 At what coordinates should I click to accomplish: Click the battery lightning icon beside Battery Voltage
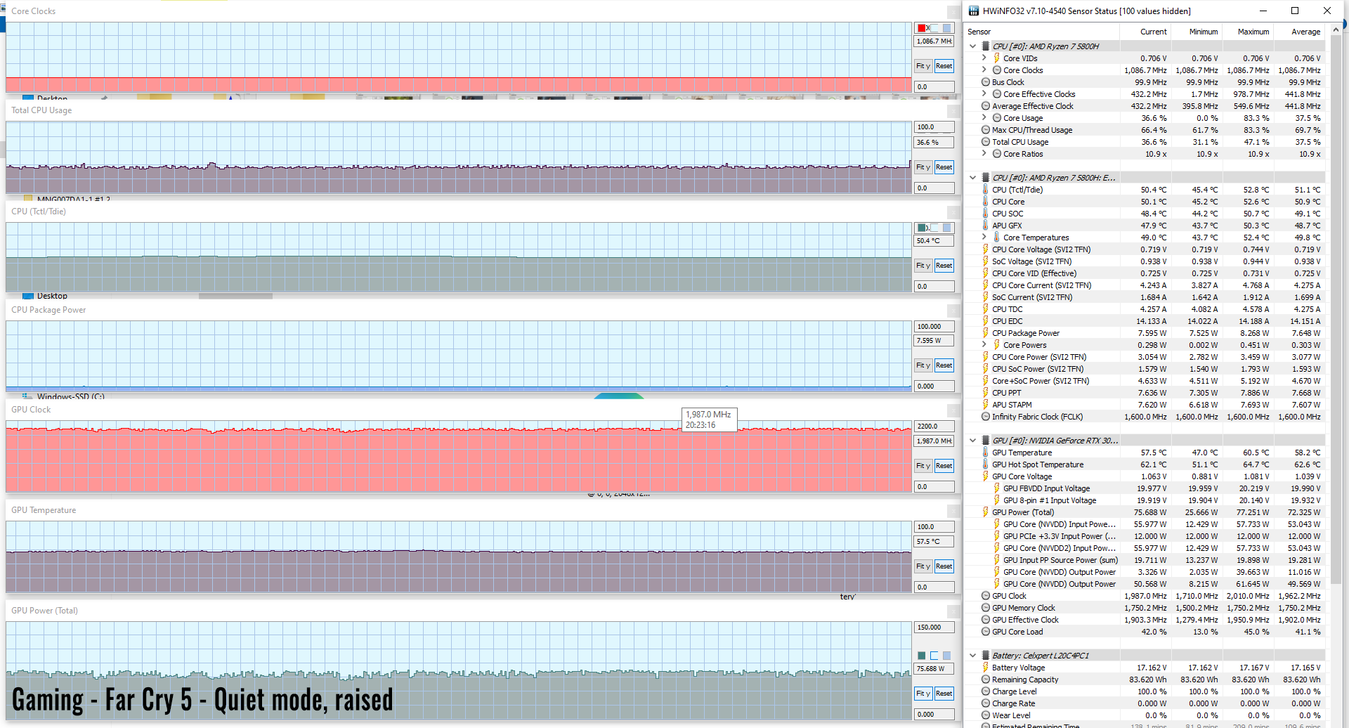[986, 668]
